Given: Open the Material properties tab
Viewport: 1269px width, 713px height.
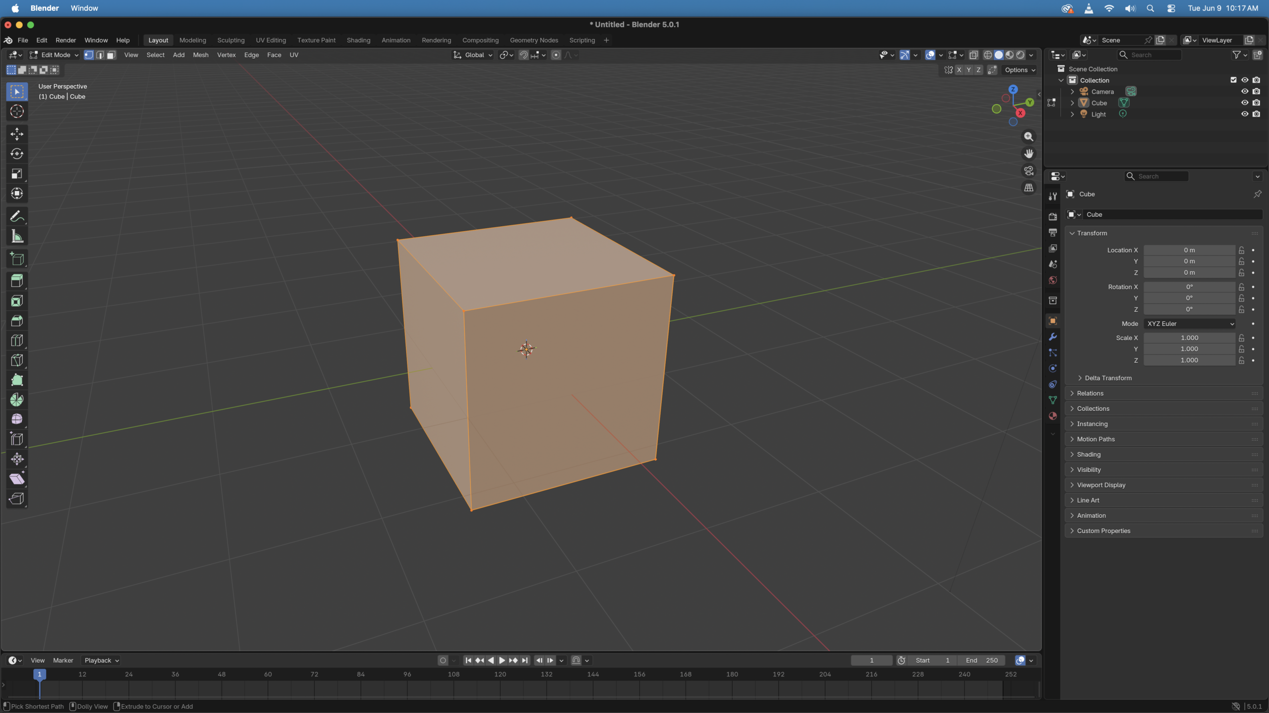Looking at the screenshot, I should (1052, 416).
